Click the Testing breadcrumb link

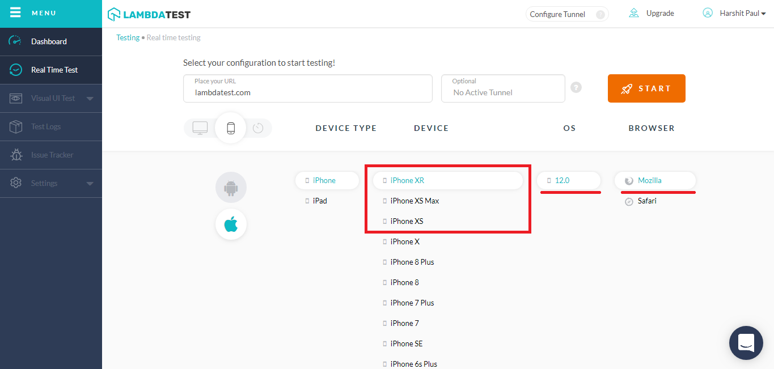[128, 37]
